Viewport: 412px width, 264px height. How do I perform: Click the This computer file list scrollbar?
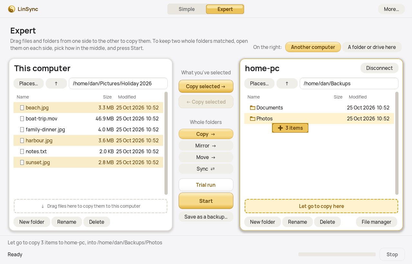point(166,143)
